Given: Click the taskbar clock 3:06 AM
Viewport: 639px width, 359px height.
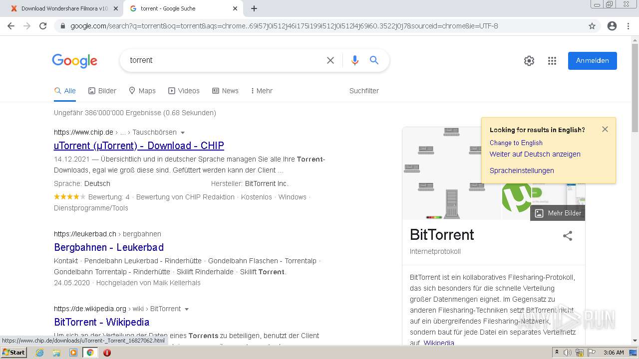Looking at the screenshot, I should click(614, 353).
